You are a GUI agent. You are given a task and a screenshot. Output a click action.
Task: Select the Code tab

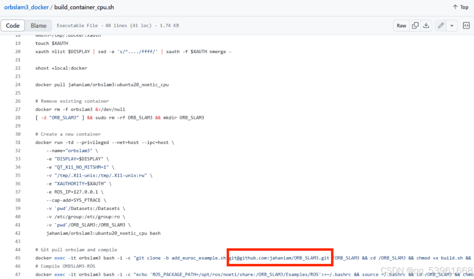13,25
